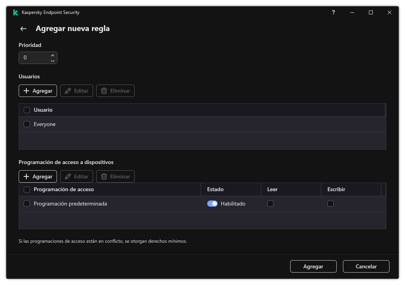
Task: Disable the Habilitado toggle
Action: [x=212, y=203]
